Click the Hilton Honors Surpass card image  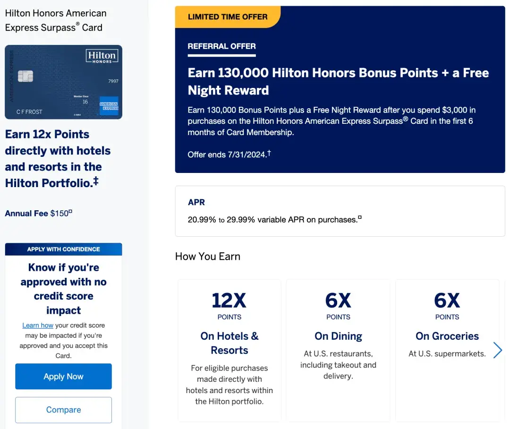coord(63,82)
